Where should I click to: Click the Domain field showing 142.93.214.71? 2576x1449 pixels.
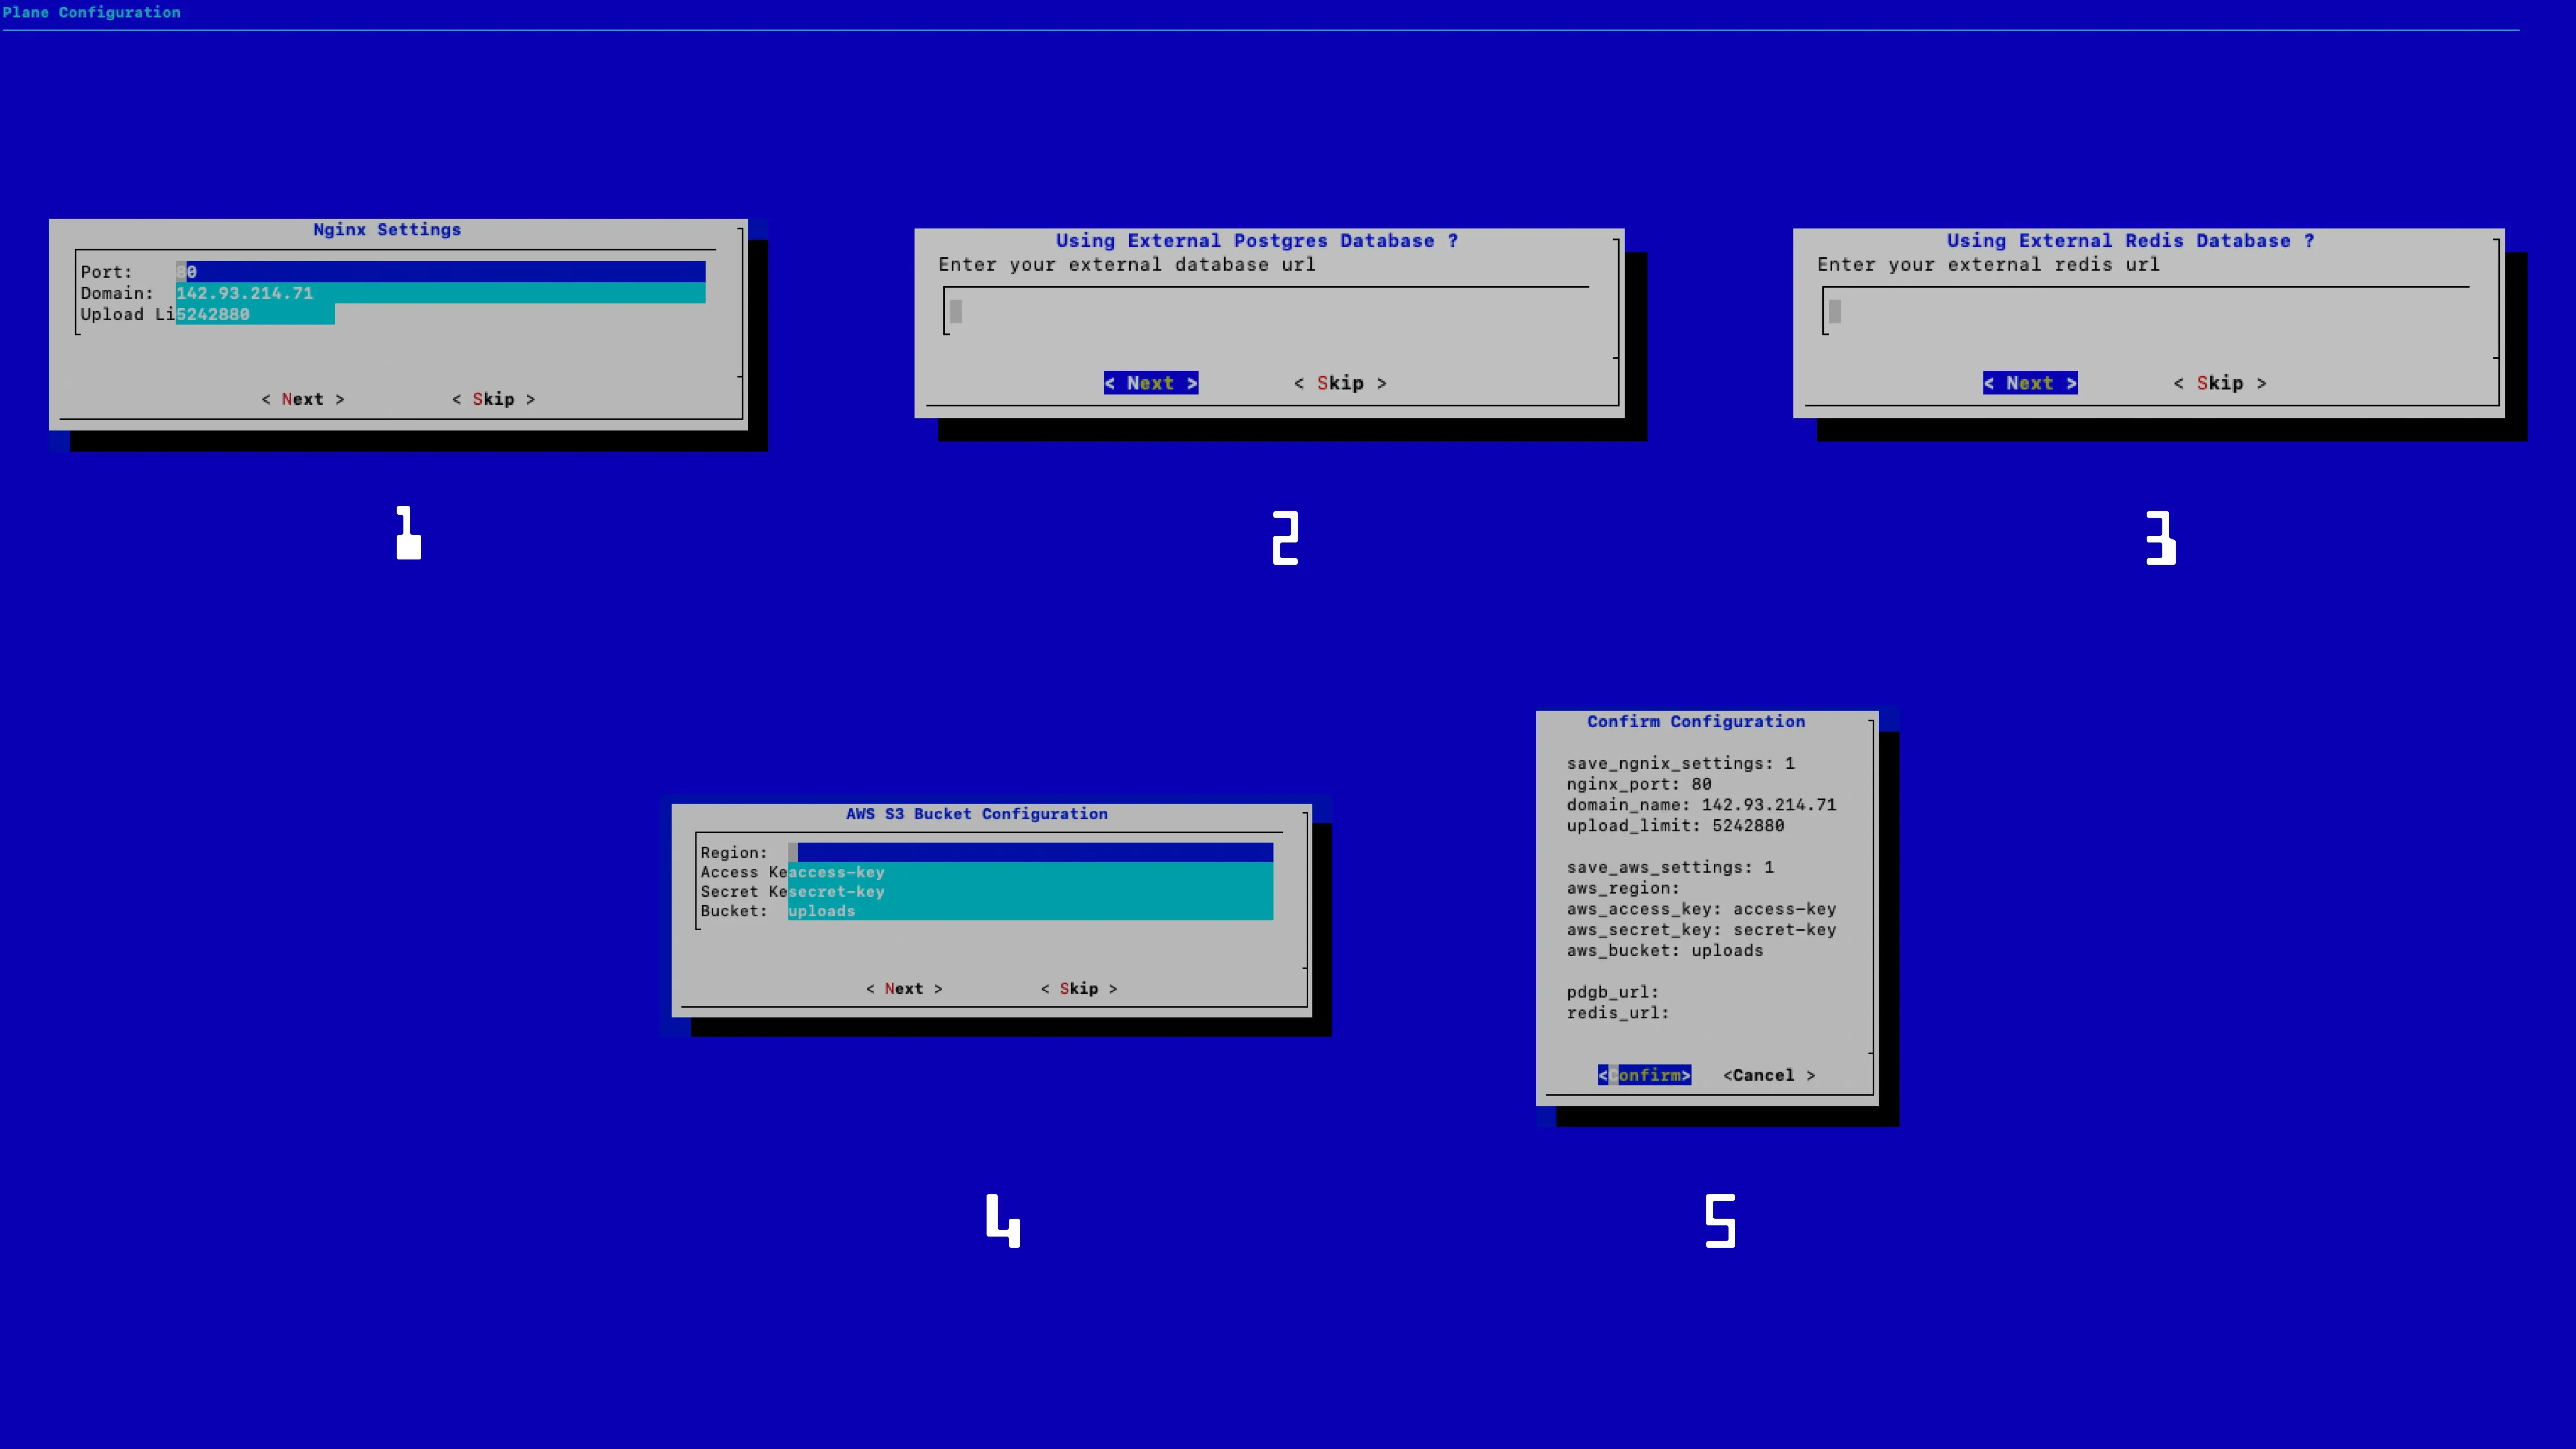click(x=440, y=293)
